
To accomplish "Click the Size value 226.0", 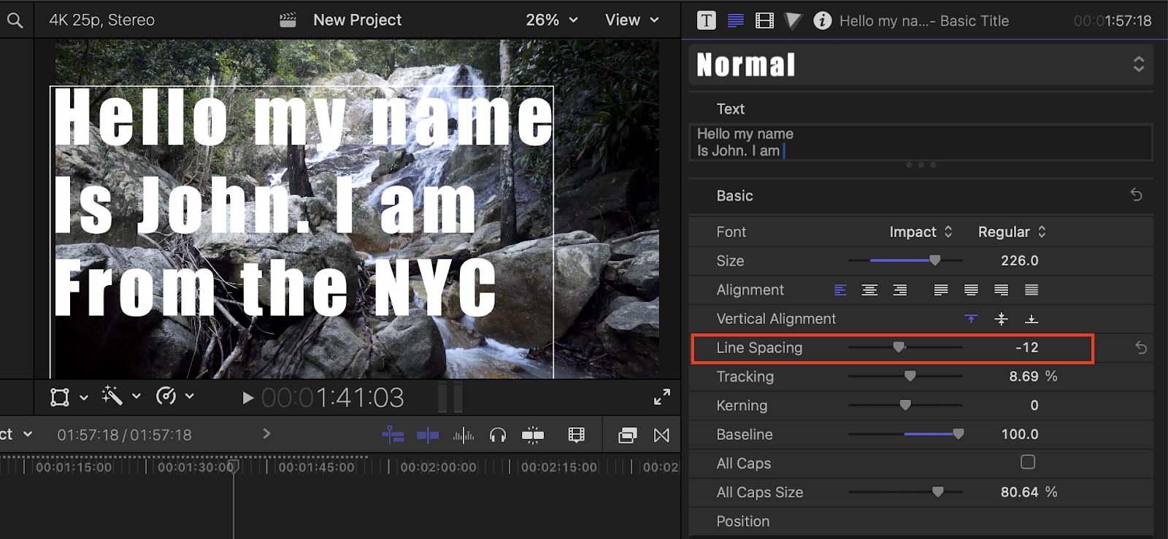I will (x=1019, y=260).
